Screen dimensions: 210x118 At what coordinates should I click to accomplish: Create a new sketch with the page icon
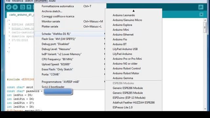click(x=23, y=7)
